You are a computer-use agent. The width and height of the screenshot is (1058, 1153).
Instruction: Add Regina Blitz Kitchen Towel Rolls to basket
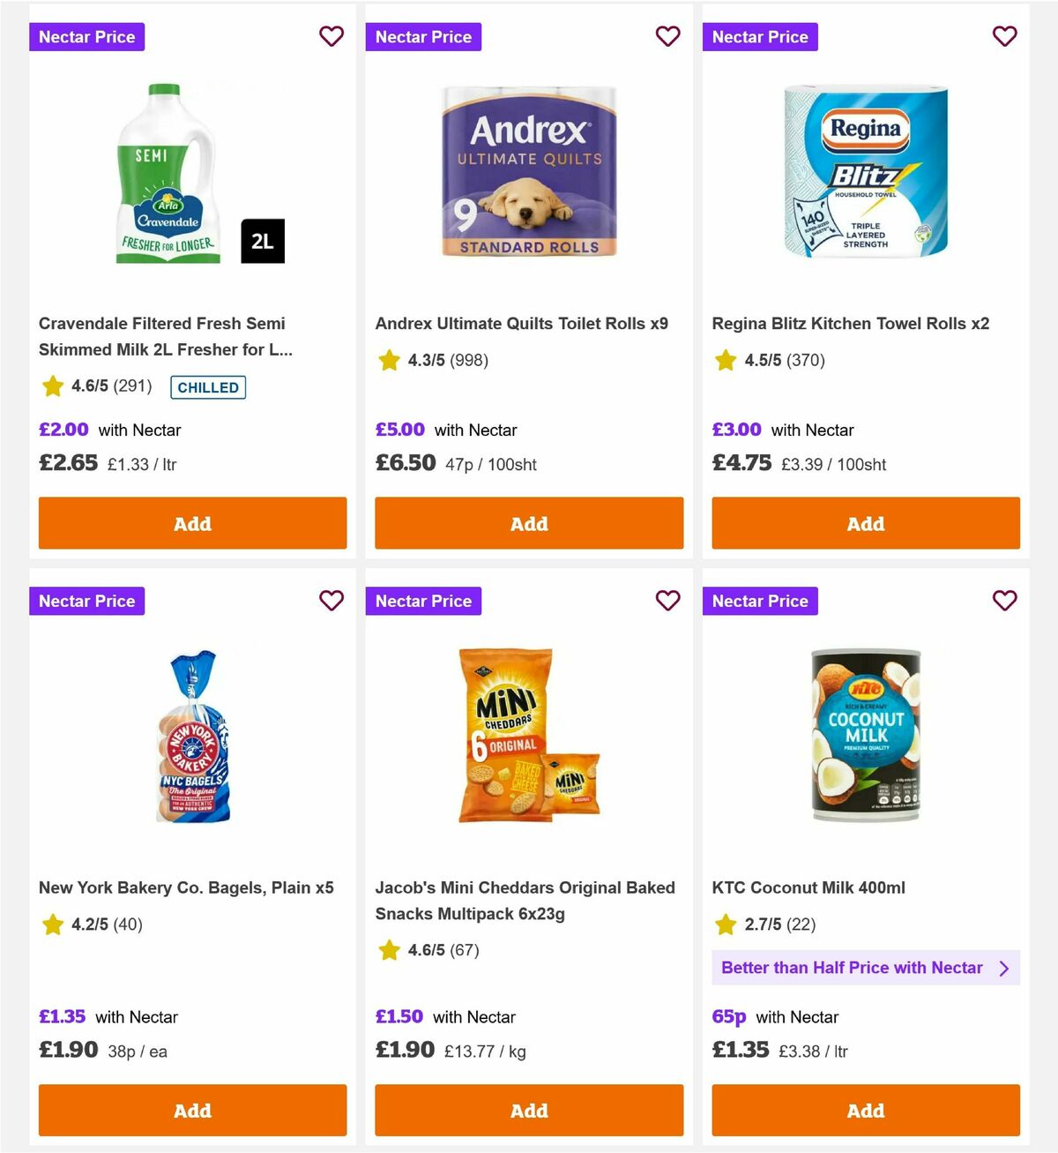[x=865, y=523]
